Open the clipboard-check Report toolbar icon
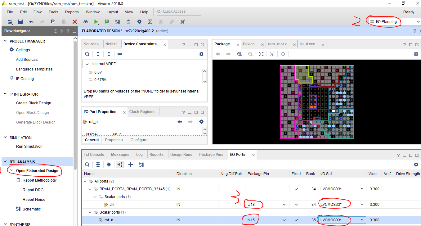Image resolution: width=421 pixels, height=226 pixels. coord(128,22)
